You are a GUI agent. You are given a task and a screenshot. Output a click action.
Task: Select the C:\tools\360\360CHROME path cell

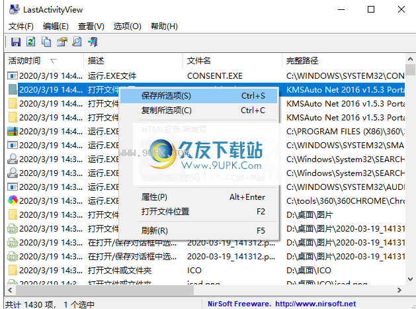[345, 201]
